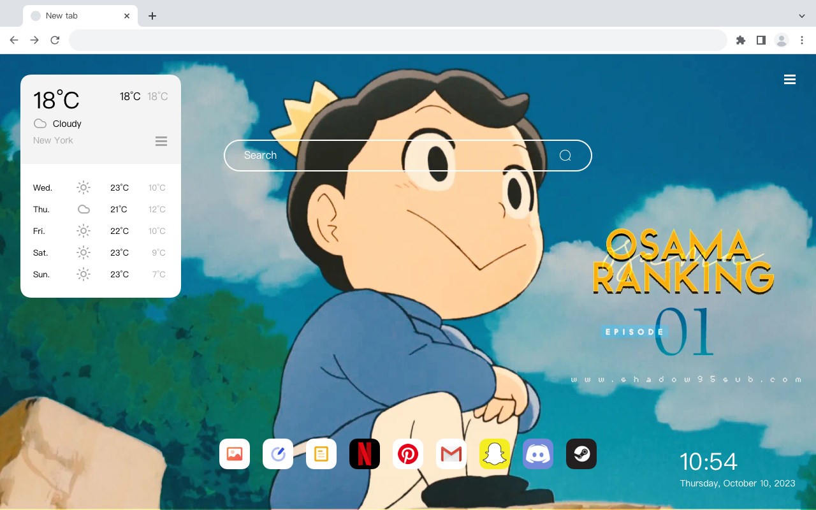The image size is (816, 510).
Task: Click the search magnifier icon
Action: pos(565,156)
